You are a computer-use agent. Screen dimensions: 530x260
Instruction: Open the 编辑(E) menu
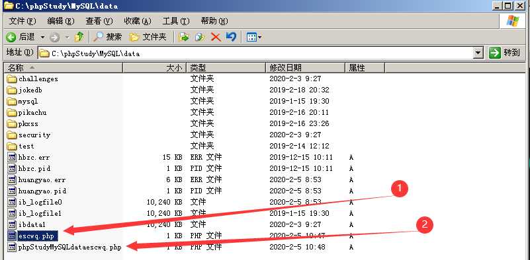[x=60, y=21]
